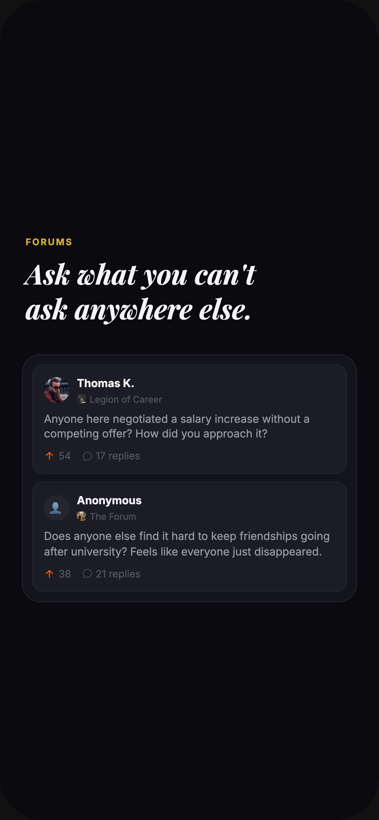Open Thomas K. username
Image resolution: width=379 pixels, height=820 pixels.
[105, 383]
